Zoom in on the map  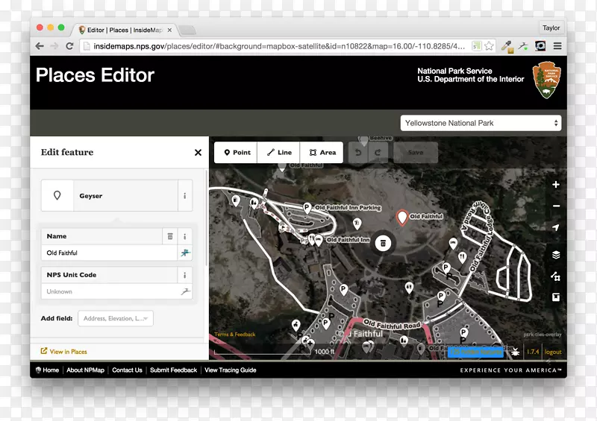pos(556,185)
